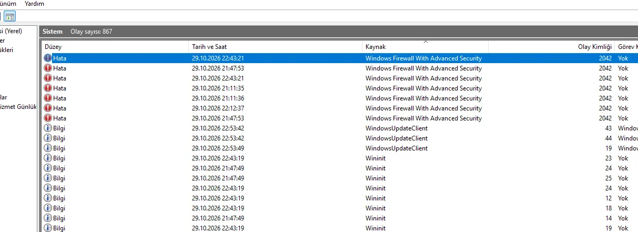
Task: Click the info icon of Wininit event 14
Action: (48, 218)
